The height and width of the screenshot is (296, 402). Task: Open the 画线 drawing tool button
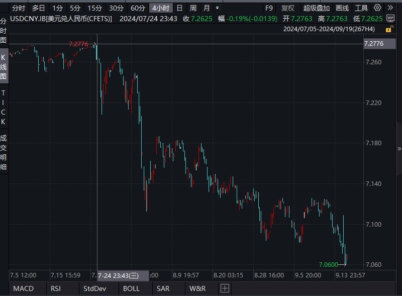342,8
